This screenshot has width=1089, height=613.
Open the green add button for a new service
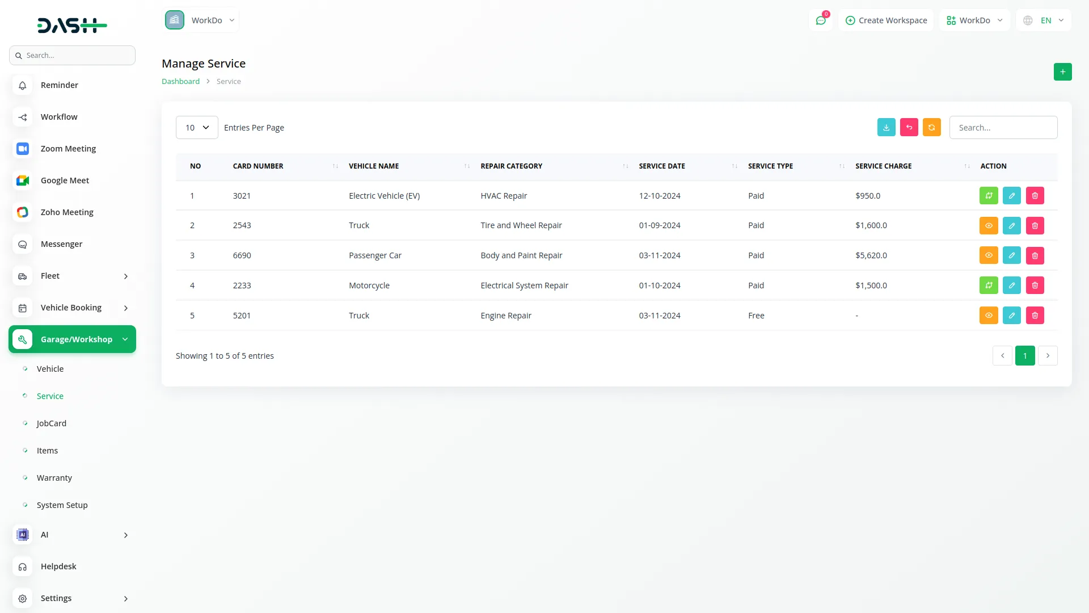pos(1062,72)
